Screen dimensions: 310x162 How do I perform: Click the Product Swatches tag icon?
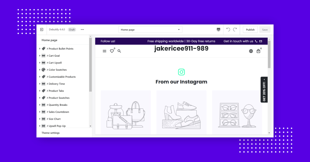coord(43,98)
